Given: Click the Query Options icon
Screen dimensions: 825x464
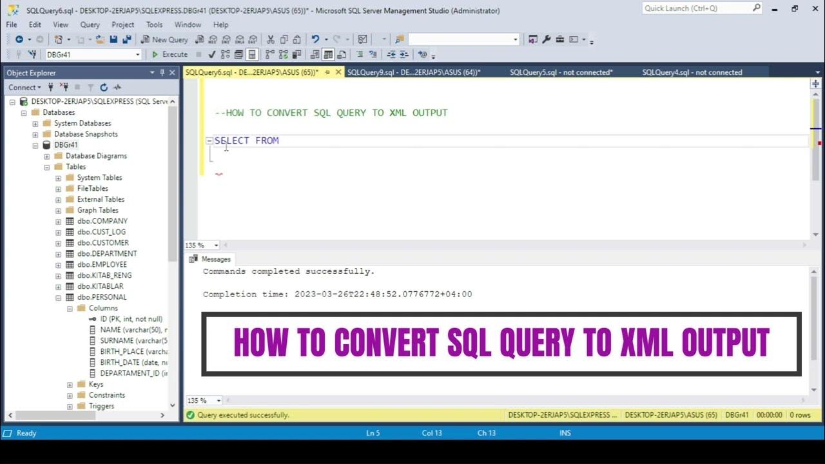Looking at the screenshot, I should pos(238,54).
